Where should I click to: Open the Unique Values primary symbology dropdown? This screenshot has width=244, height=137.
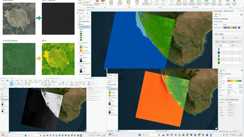tap(228, 21)
